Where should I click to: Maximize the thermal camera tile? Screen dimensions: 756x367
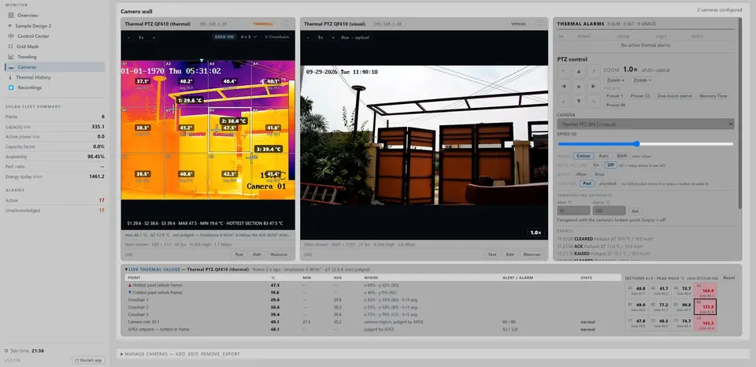point(286,24)
